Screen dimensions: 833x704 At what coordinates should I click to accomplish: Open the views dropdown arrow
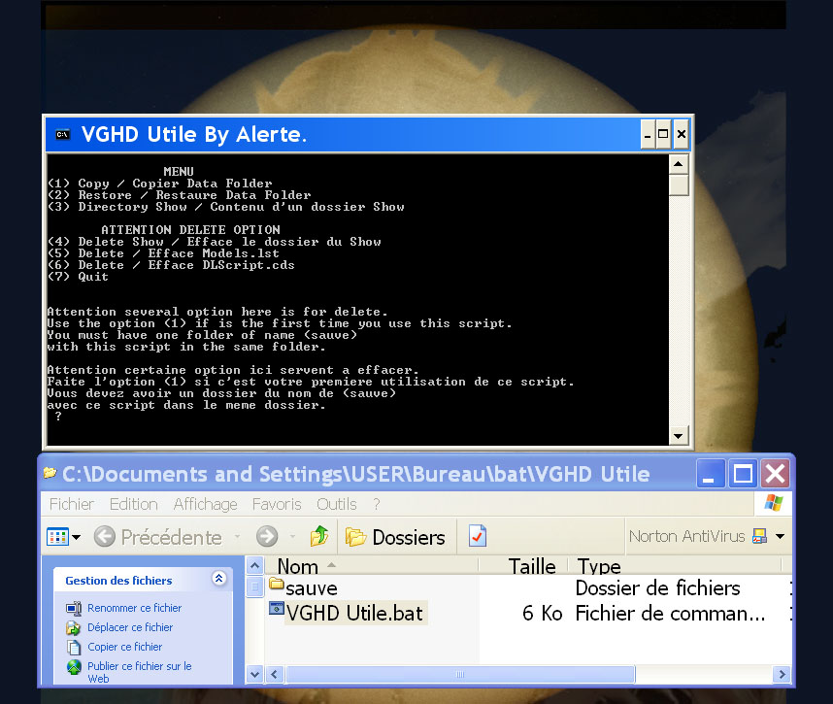tap(76, 537)
